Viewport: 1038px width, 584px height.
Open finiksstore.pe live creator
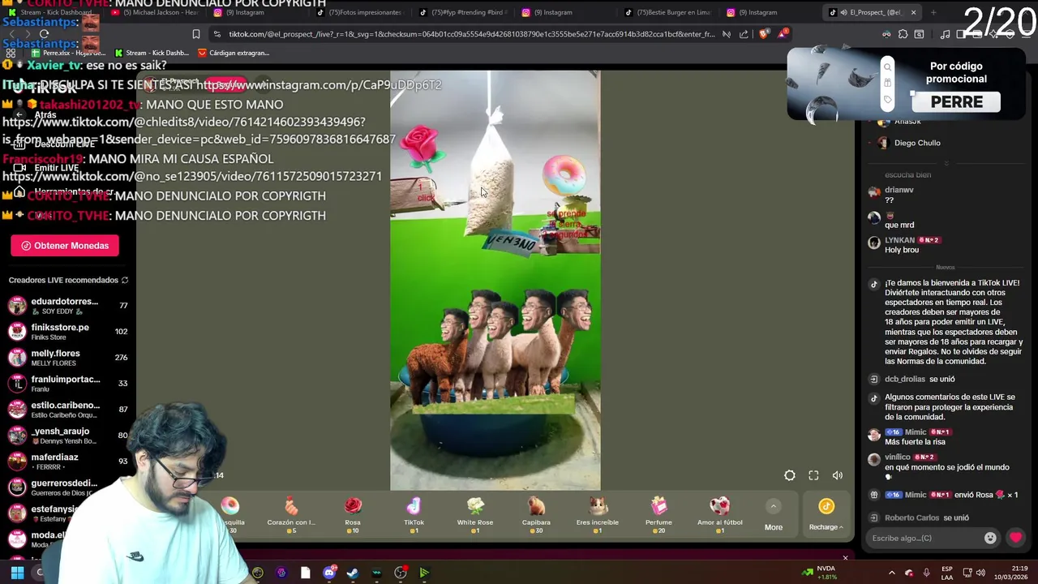coord(66,332)
